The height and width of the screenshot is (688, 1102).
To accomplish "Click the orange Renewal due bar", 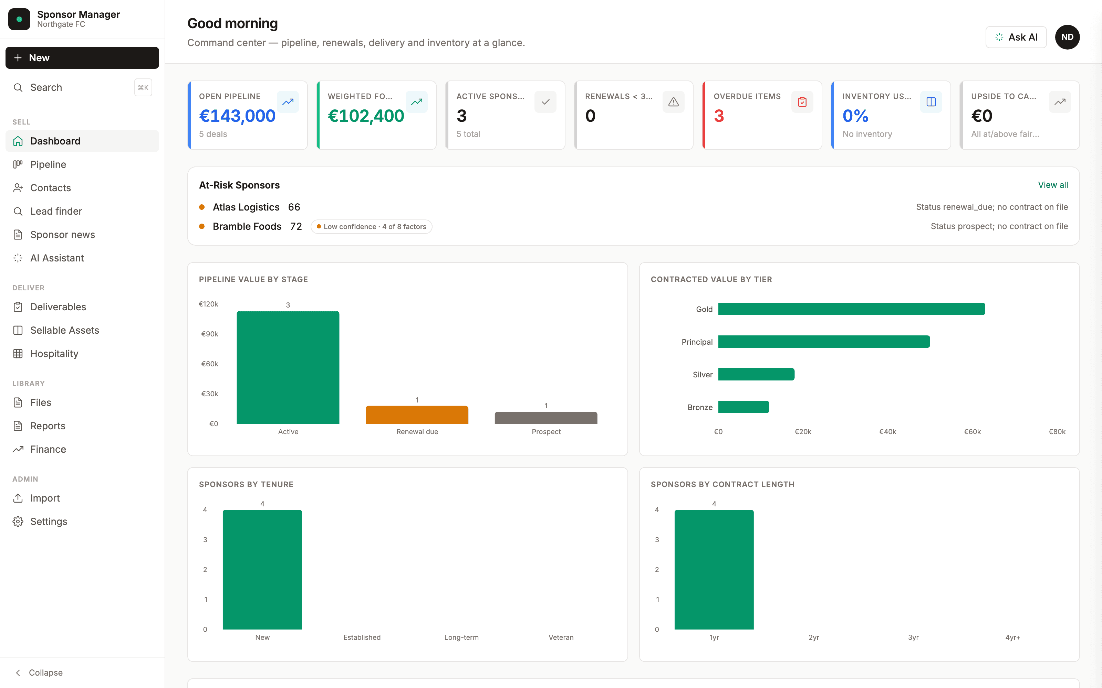I will pyautogui.click(x=417, y=415).
